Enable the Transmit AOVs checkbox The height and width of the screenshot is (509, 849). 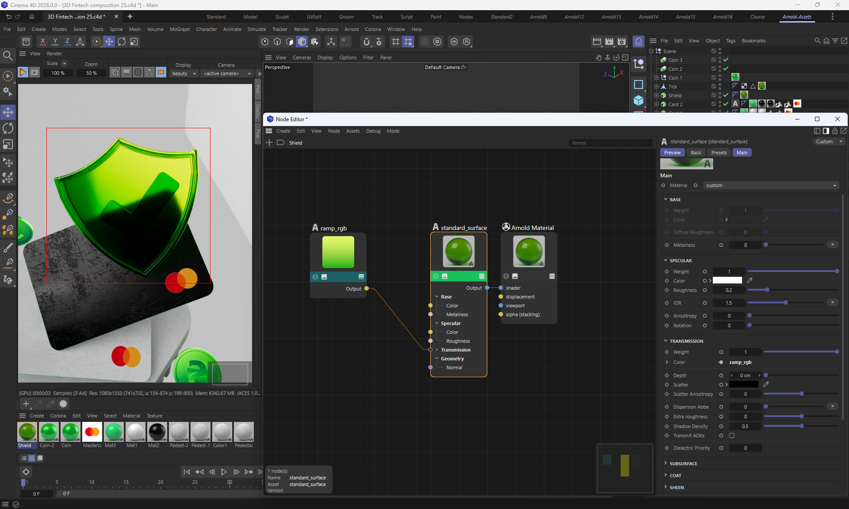point(732,436)
